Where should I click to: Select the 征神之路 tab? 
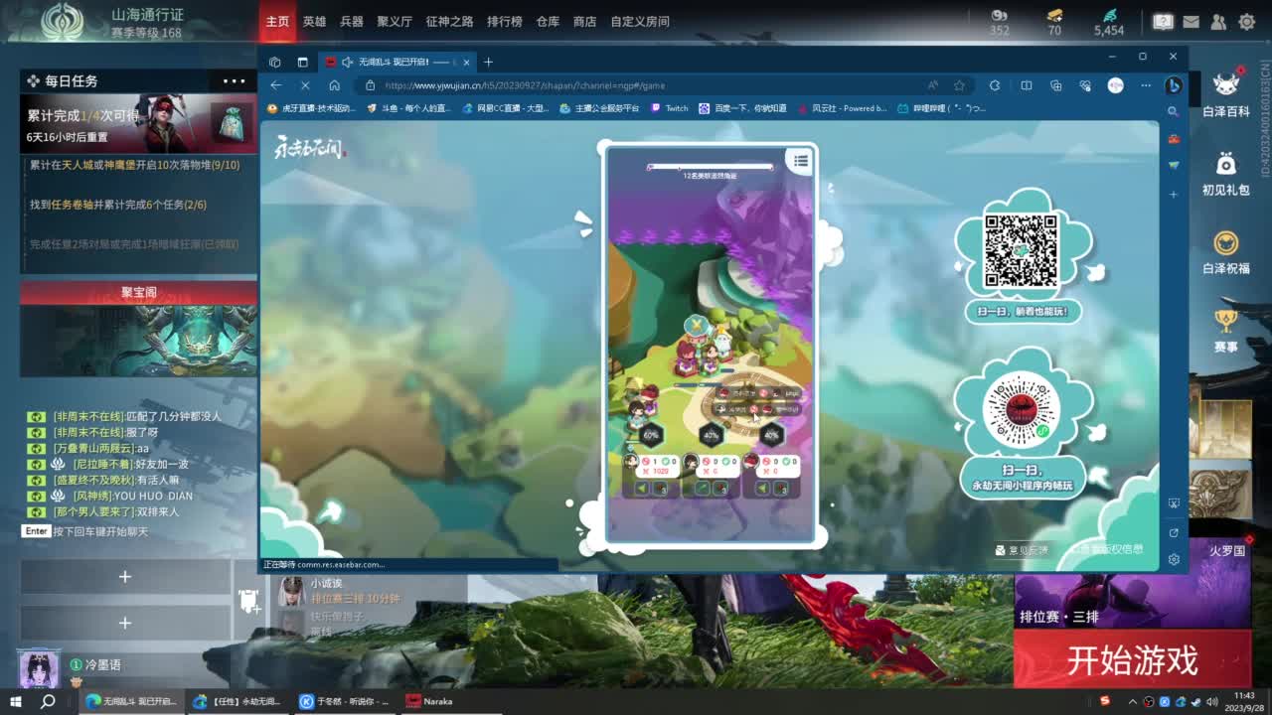tap(449, 21)
